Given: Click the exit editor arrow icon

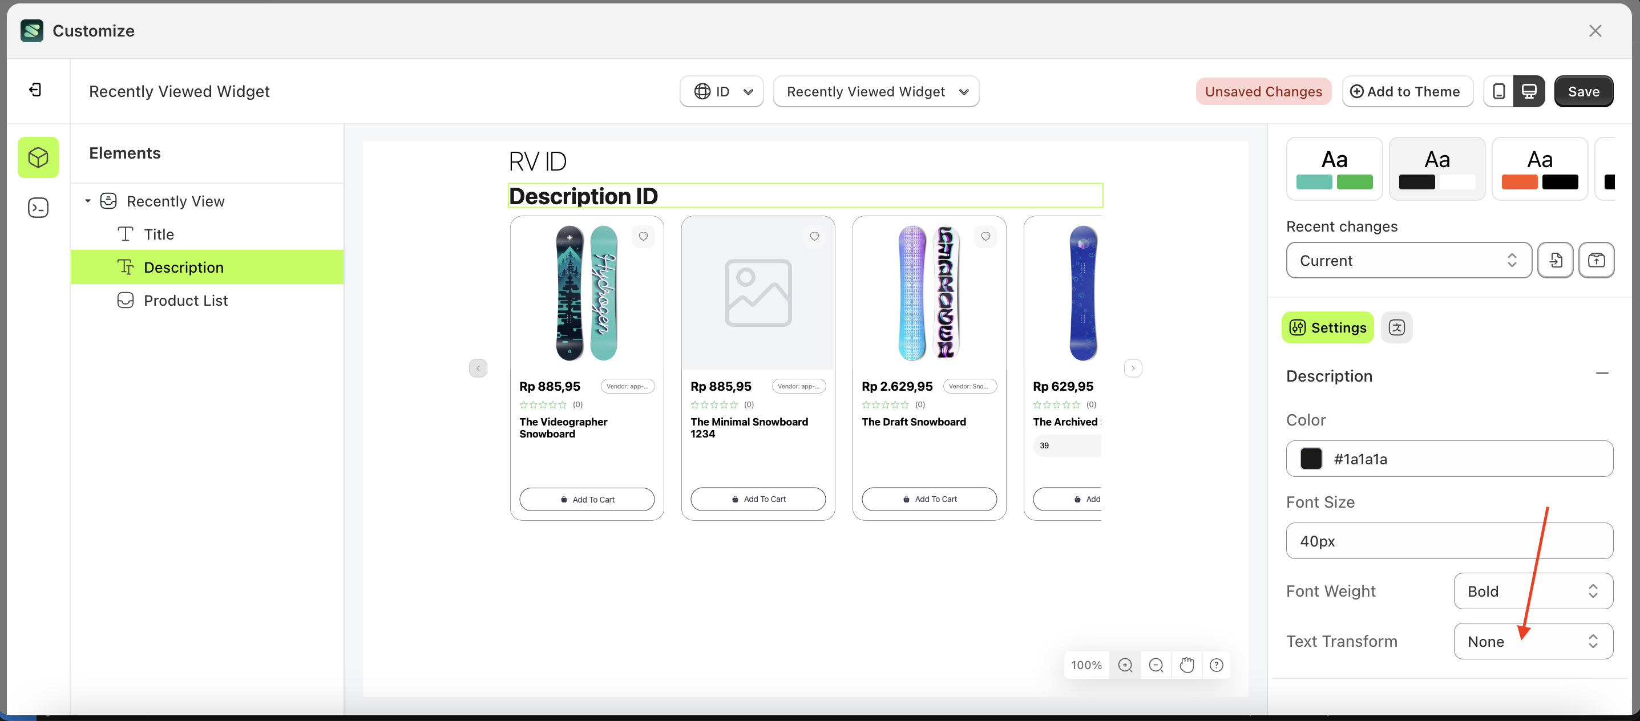Looking at the screenshot, I should point(35,90).
